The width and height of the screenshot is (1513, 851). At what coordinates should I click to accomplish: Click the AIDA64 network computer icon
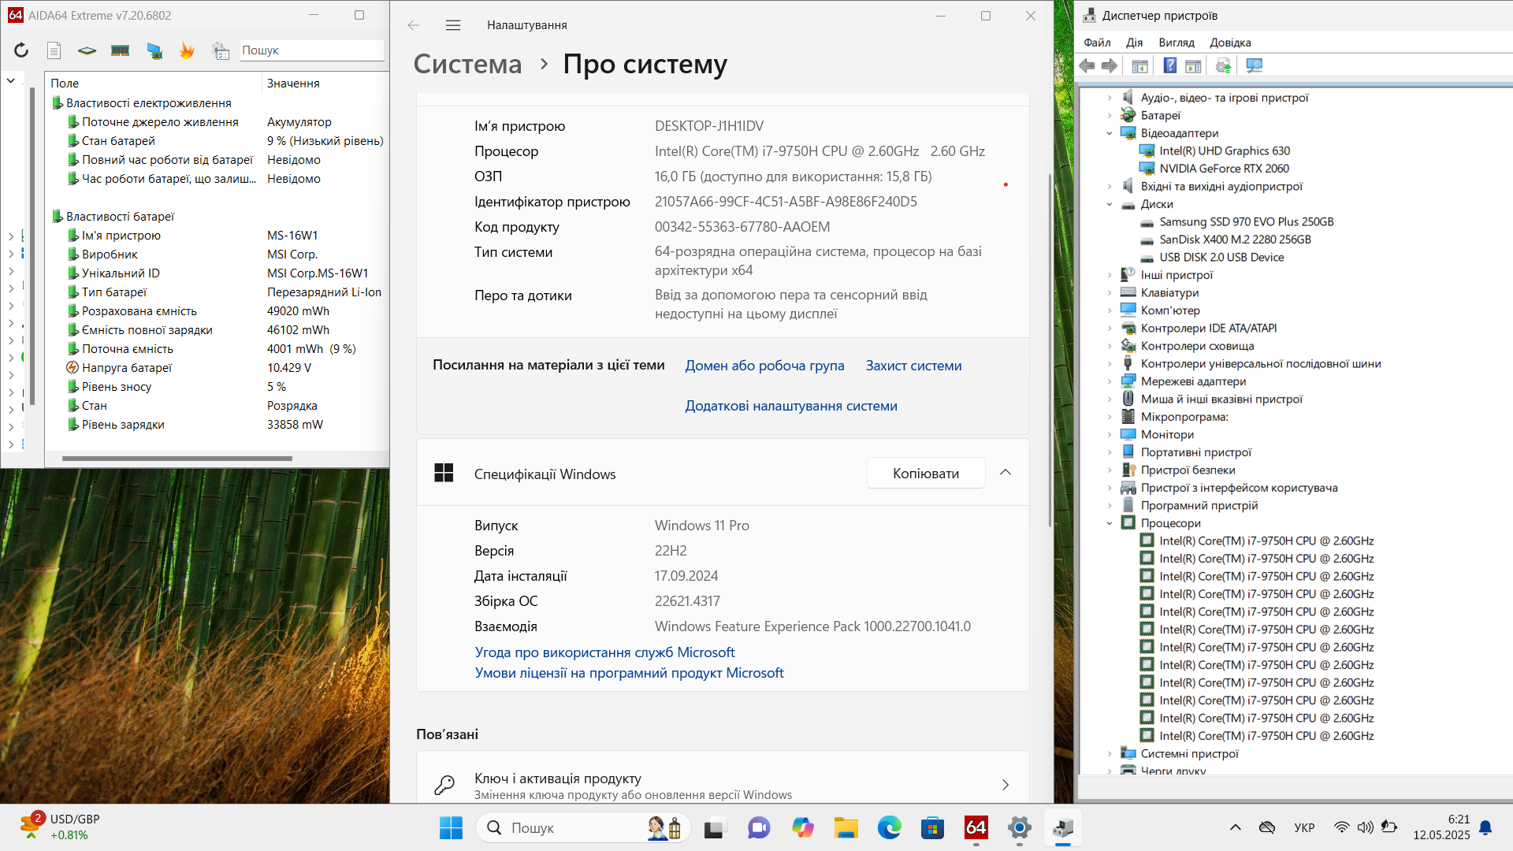(x=154, y=50)
